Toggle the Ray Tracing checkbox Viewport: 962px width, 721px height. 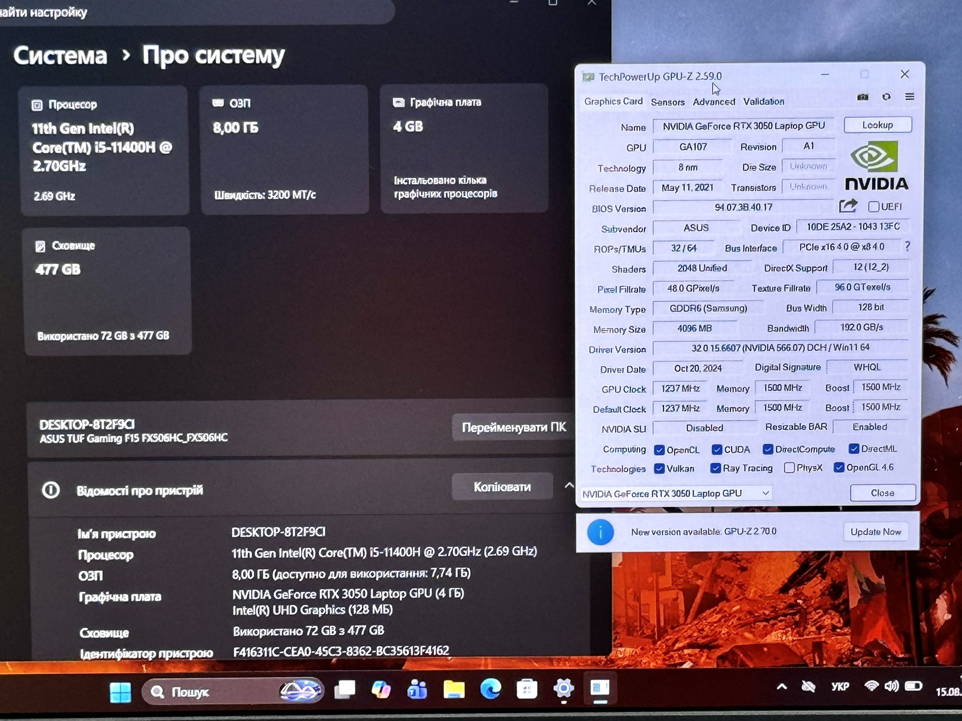[x=716, y=468]
